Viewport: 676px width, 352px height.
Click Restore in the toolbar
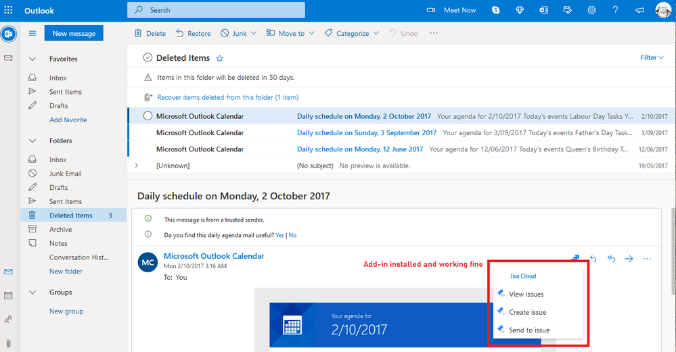193,33
